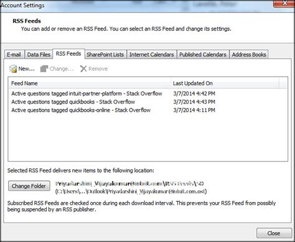Click the Change feed folder icon
The width and height of the screenshot is (295, 242).
(44, 69)
